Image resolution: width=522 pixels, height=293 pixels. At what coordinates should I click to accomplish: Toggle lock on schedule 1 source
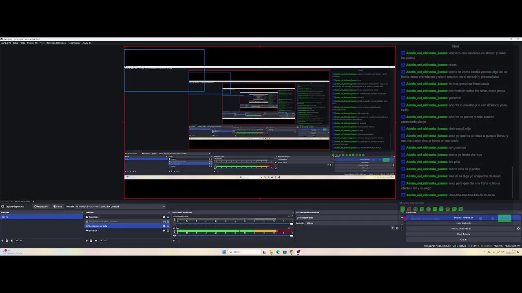[x=168, y=231]
